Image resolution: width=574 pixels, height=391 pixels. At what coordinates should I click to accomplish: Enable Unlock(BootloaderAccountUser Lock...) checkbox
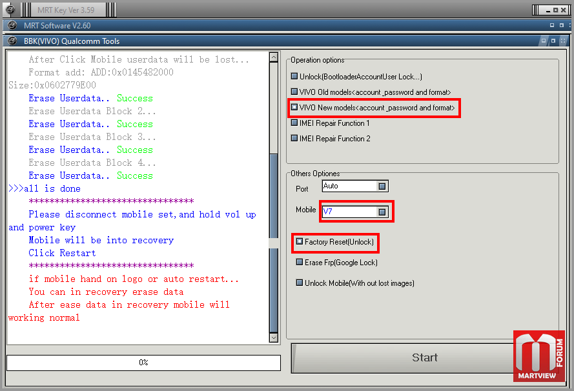pos(294,76)
